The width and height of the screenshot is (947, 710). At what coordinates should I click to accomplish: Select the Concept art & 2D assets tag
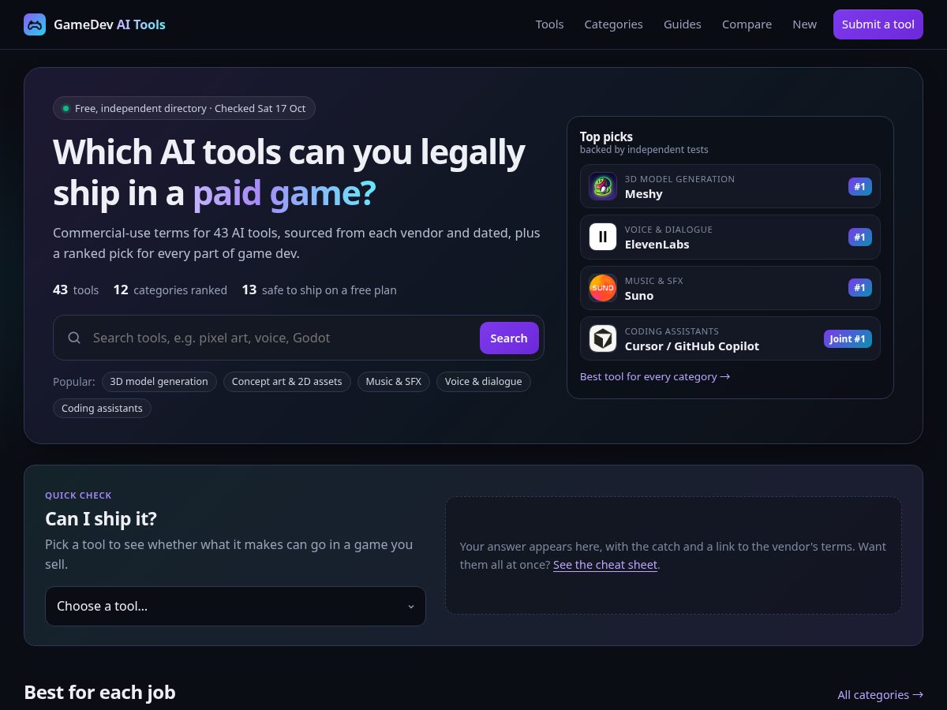pyautogui.click(x=287, y=382)
